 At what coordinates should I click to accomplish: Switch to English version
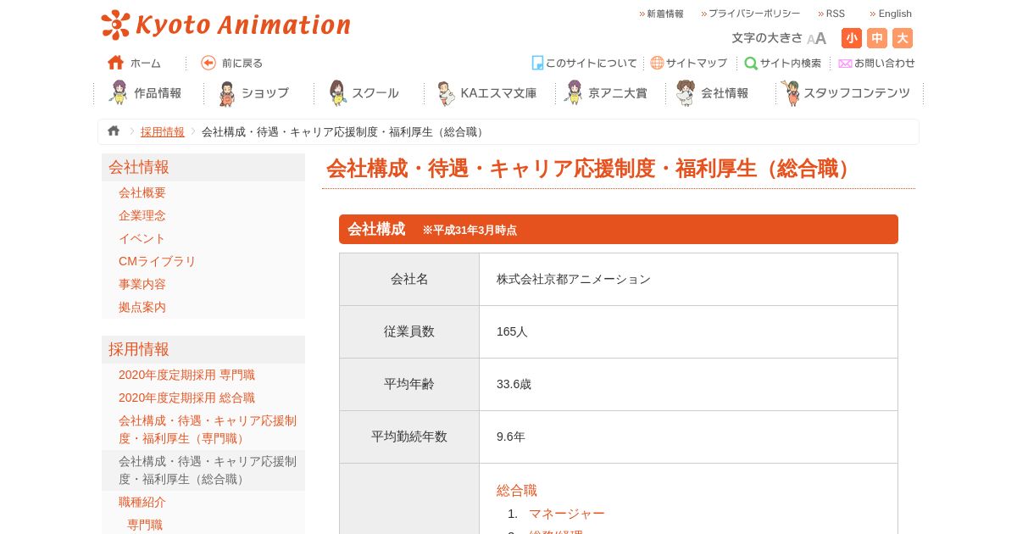click(891, 14)
